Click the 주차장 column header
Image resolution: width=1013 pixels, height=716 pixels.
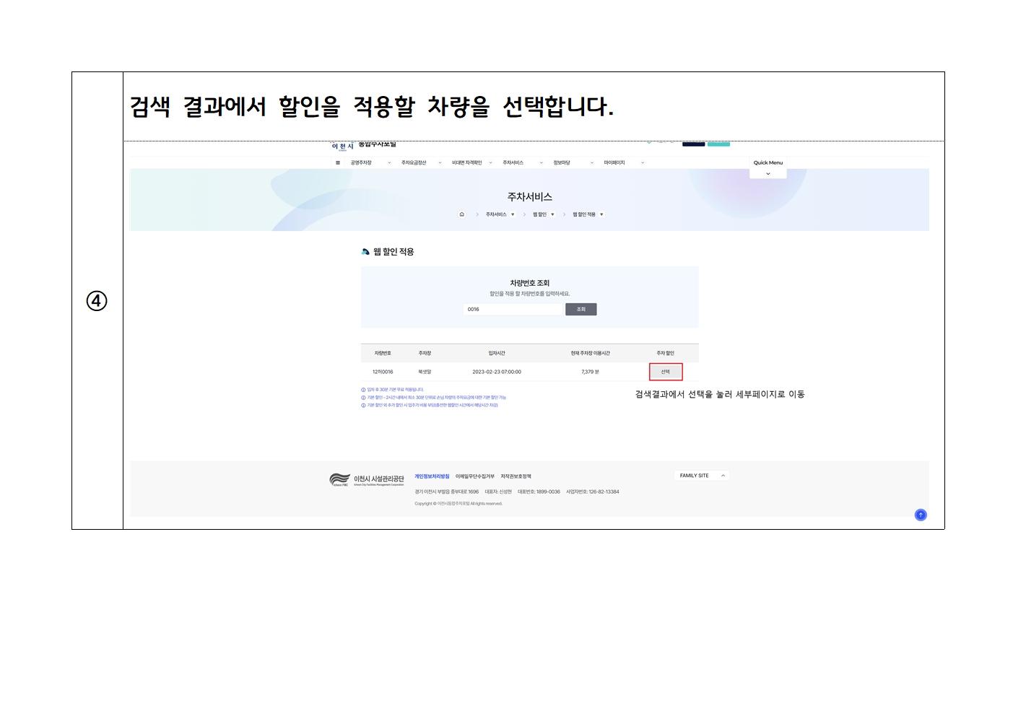(425, 353)
